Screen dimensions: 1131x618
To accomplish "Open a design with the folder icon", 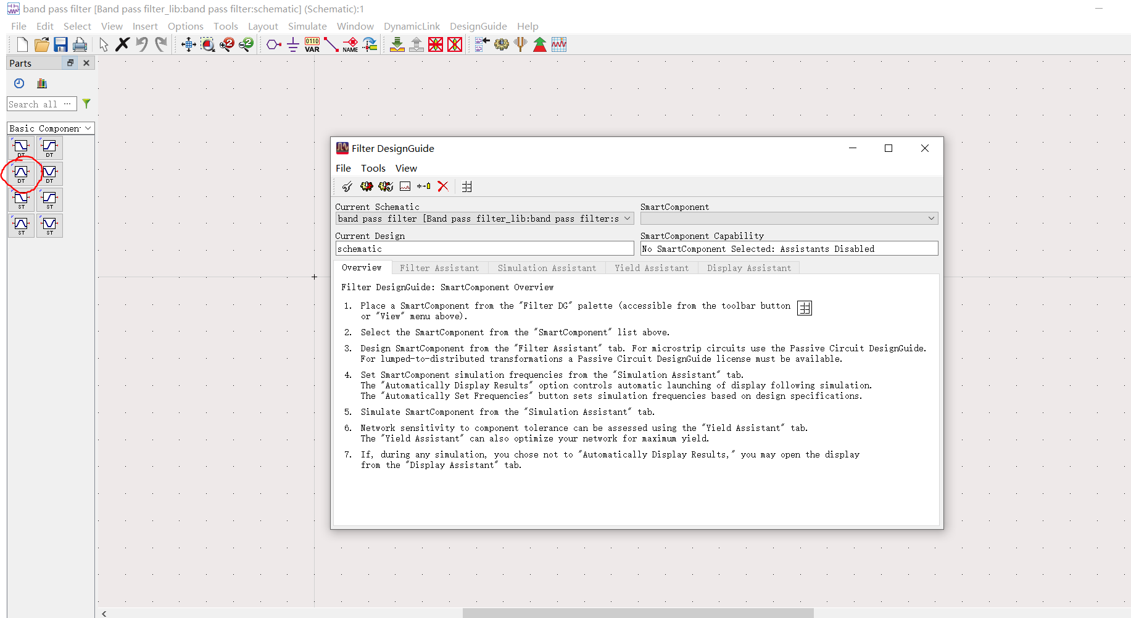I will click(x=41, y=44).
